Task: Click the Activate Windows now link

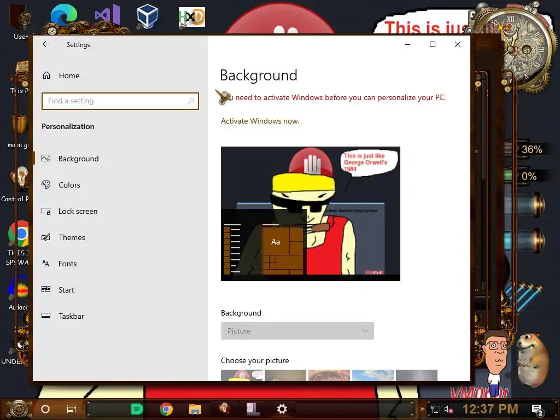Action: tap(260, 121)
